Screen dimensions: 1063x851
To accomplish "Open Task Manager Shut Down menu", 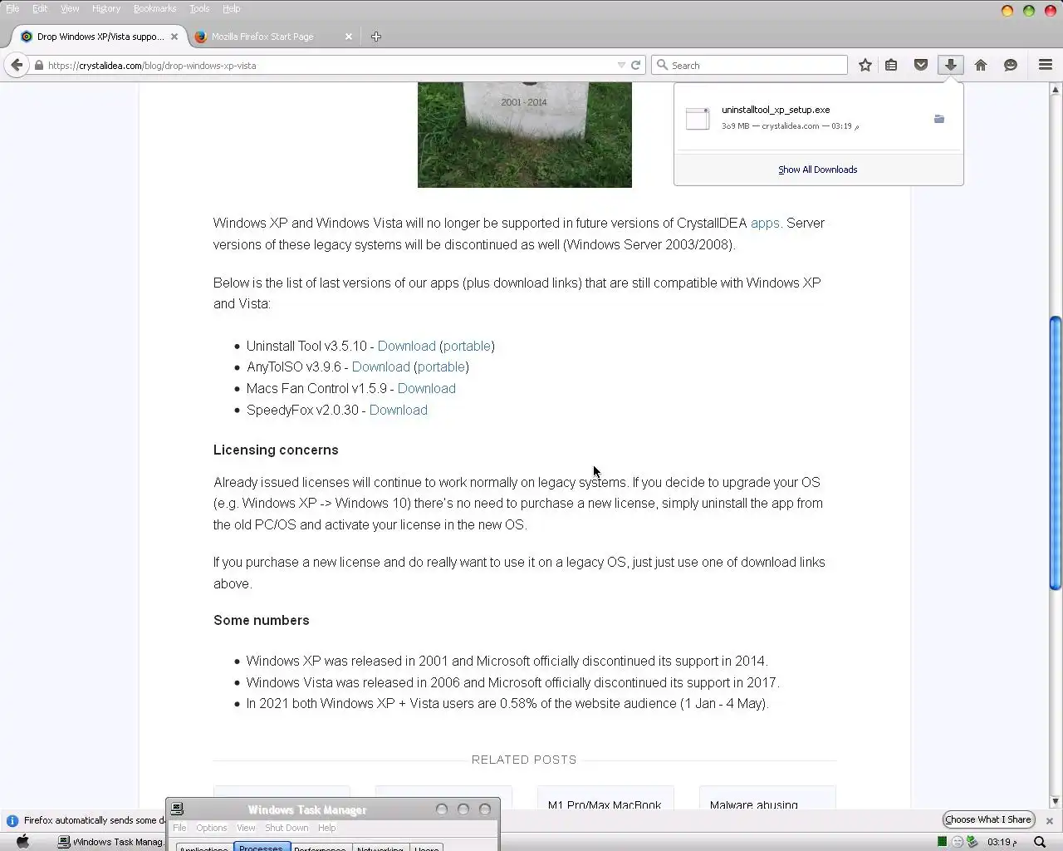I will point(287,828).
